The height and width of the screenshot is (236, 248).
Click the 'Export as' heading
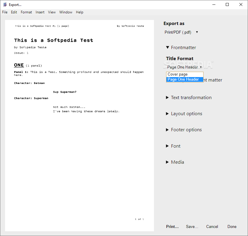[x=174, y=24]
